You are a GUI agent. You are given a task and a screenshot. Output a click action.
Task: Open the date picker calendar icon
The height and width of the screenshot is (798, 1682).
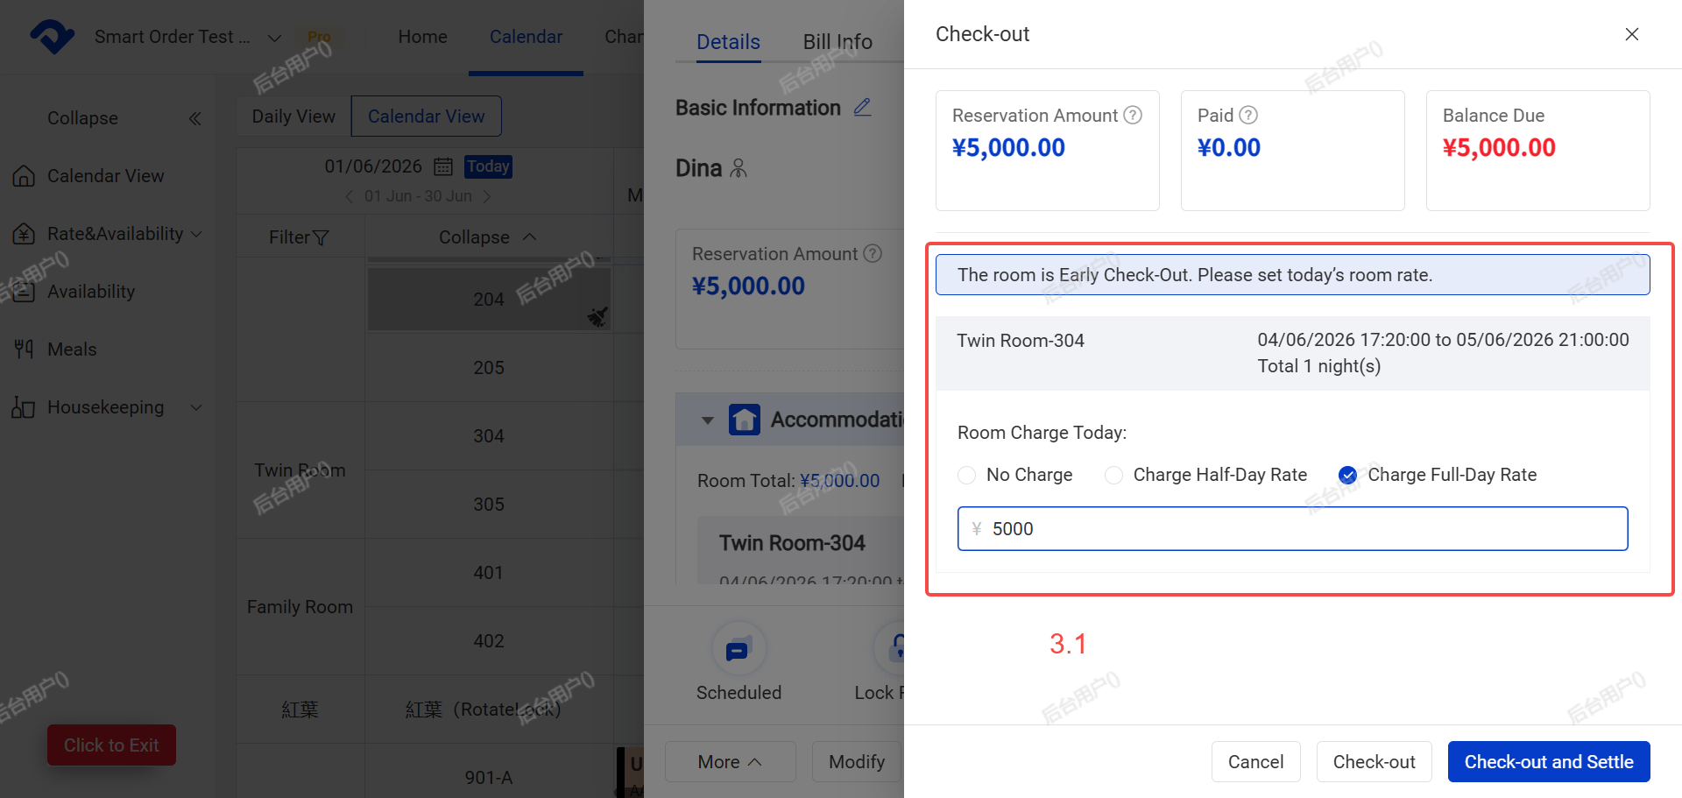pos(443,166)
